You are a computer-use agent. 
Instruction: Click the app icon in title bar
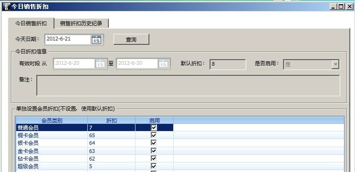click(x=7, y=7)
